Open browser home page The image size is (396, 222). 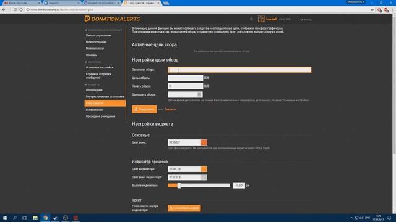pyautogui.click(x=21, y=10)
